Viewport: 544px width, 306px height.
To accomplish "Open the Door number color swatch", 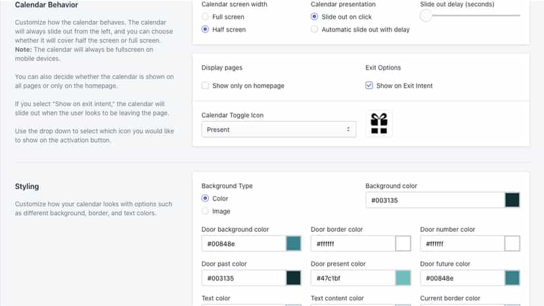I will coord(512,244).
